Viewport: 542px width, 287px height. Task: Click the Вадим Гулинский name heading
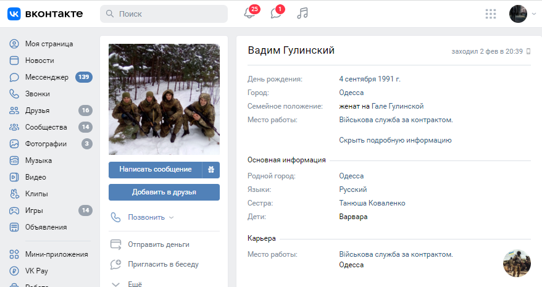(291, 51)
